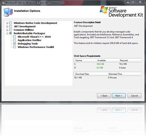This screenshot has height=137, width=146.
Task: Click the Installation Options heading
Action: click(27, 11)
